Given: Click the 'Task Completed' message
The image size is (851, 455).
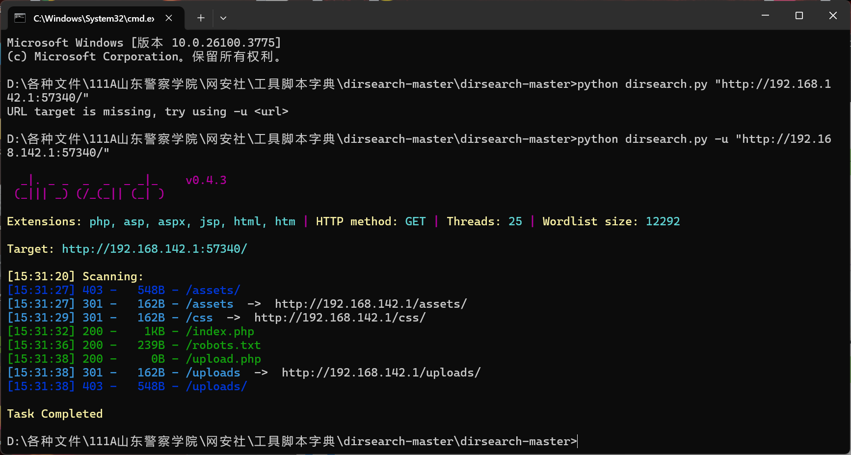Looking at the screenshot, I should pos(55,414).
